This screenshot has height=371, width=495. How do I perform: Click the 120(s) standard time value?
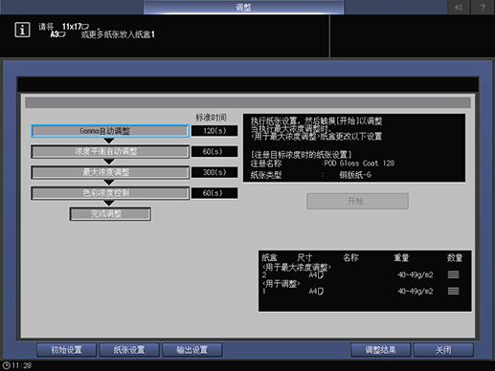[x=214, y=131]
